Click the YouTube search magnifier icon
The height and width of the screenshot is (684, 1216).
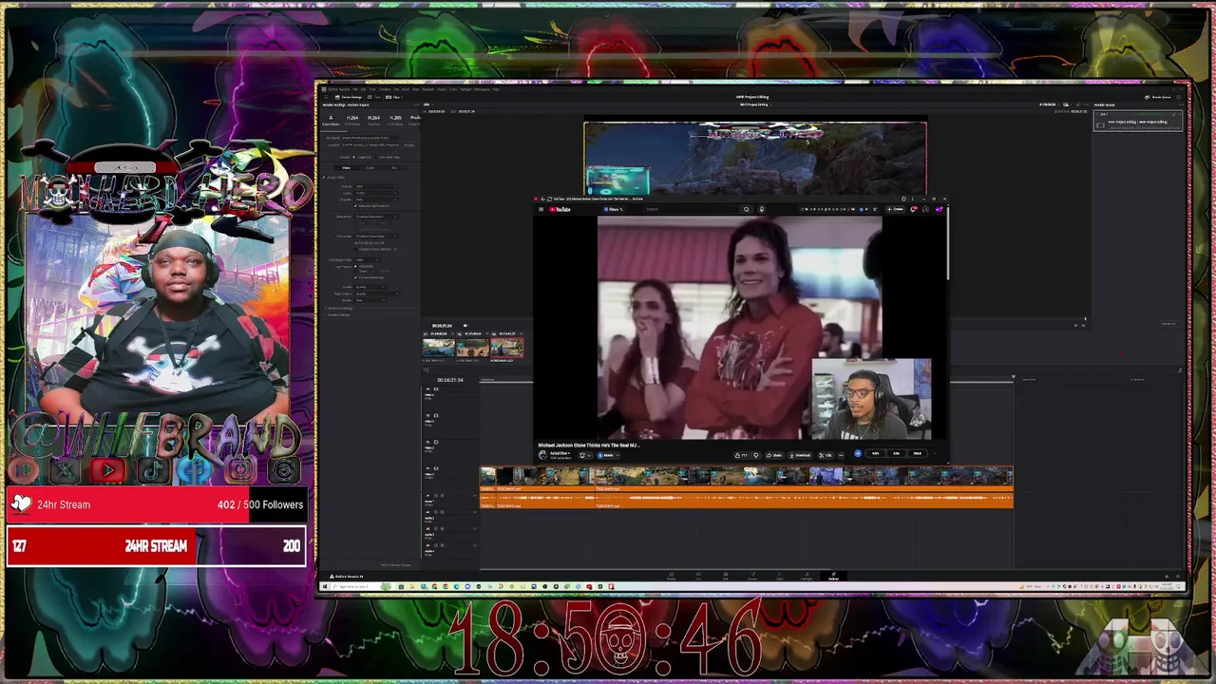click(x=746, y=209)
